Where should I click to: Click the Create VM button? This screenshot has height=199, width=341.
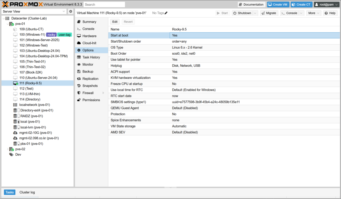[277, 4]
